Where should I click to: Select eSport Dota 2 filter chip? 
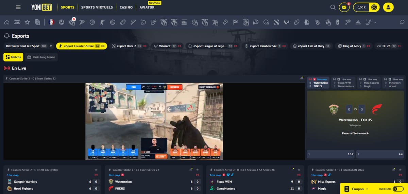[129, 46]
